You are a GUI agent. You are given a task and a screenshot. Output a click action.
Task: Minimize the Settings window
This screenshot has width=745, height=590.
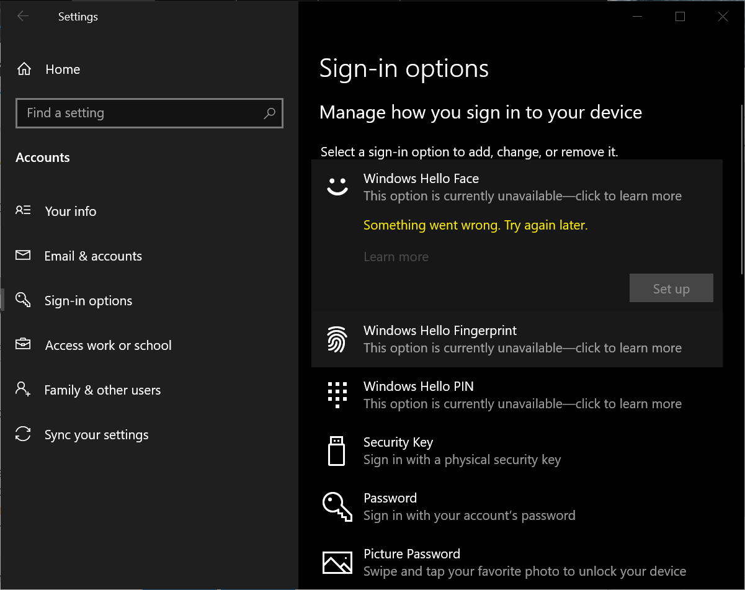638,17
